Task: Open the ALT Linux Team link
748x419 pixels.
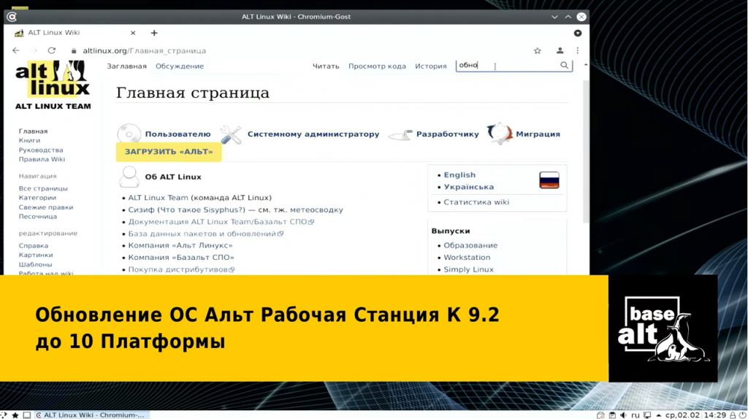Action: [158, 197]
